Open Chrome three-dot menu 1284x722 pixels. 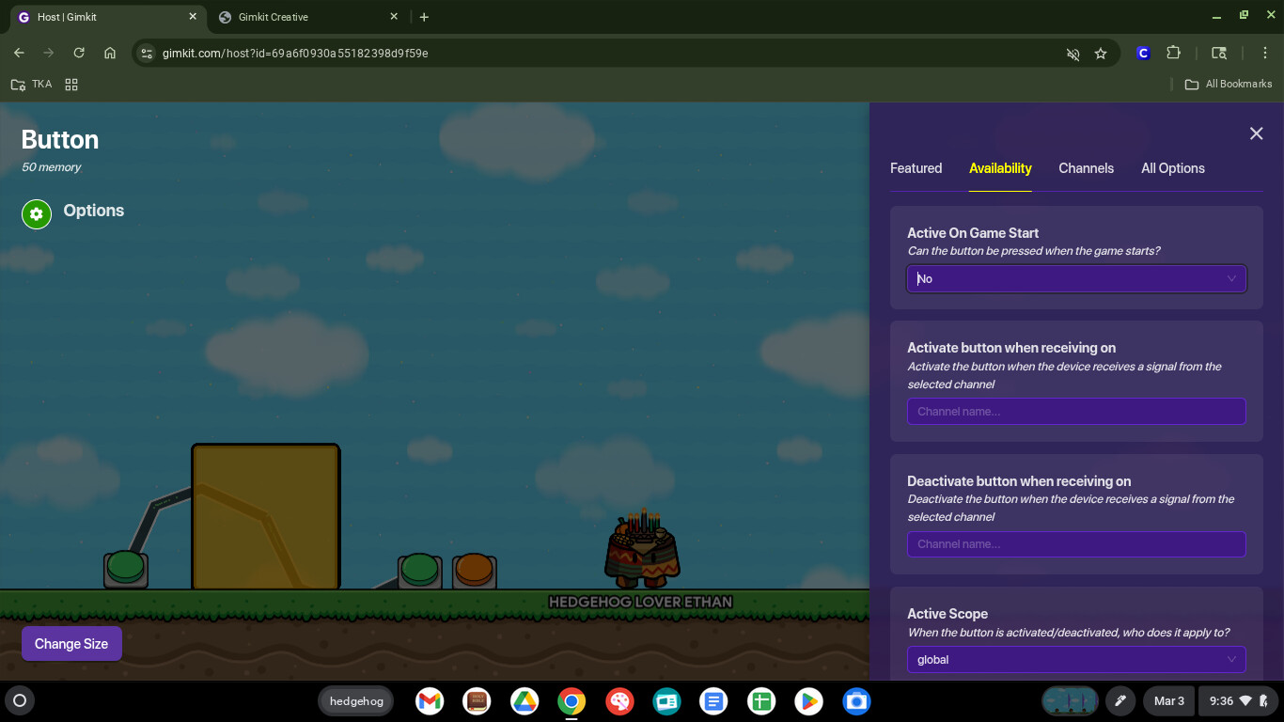[x=1265, y=54]
